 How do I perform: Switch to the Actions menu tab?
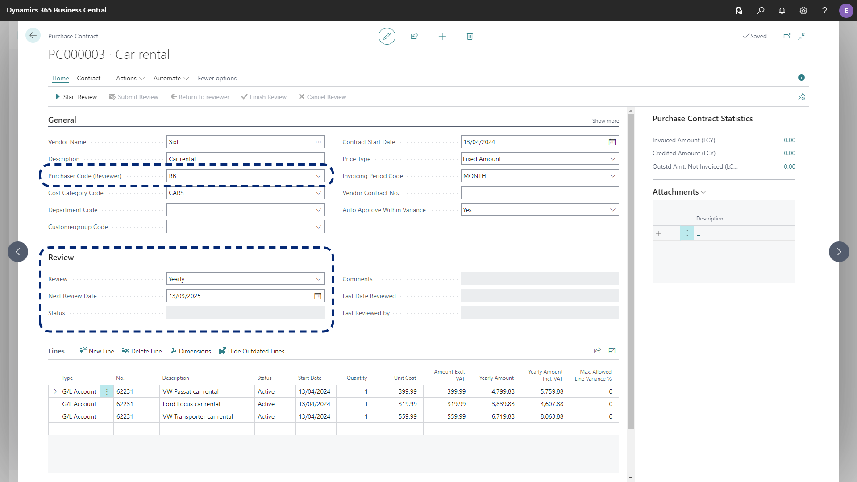click(126, 78)
